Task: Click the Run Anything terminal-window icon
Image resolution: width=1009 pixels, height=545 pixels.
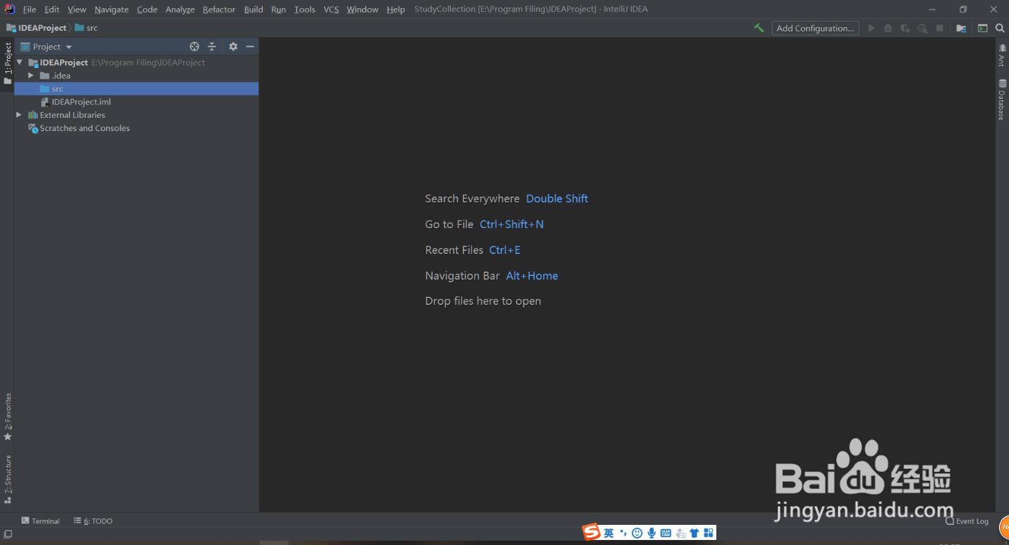Action: tap(983, 28)
